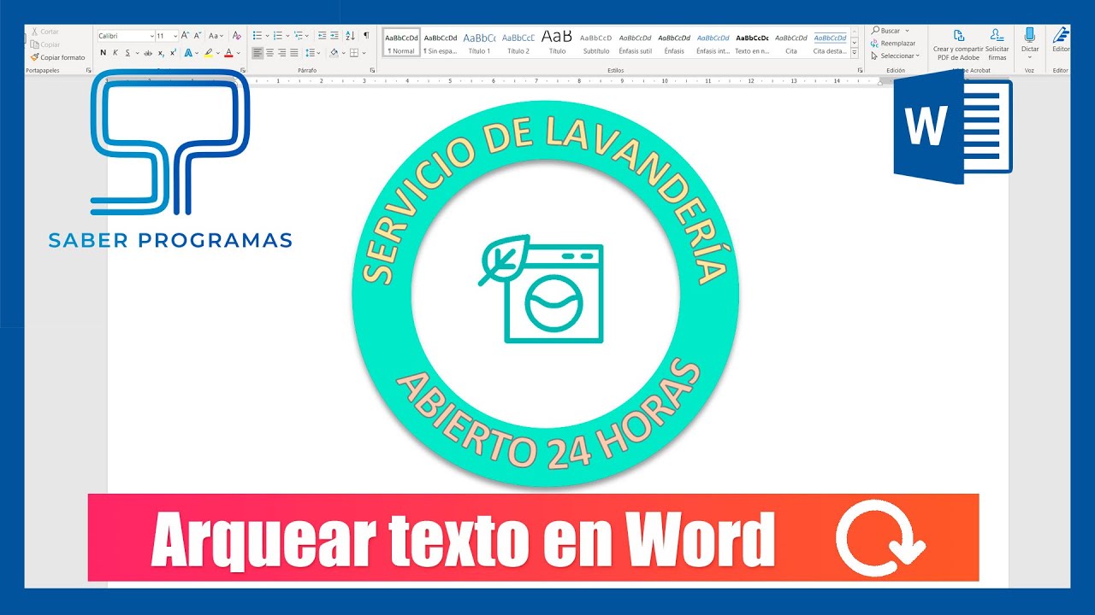Open Estilos pane launcher
This screenshot has width=1095, height=615.
(859, 70)
